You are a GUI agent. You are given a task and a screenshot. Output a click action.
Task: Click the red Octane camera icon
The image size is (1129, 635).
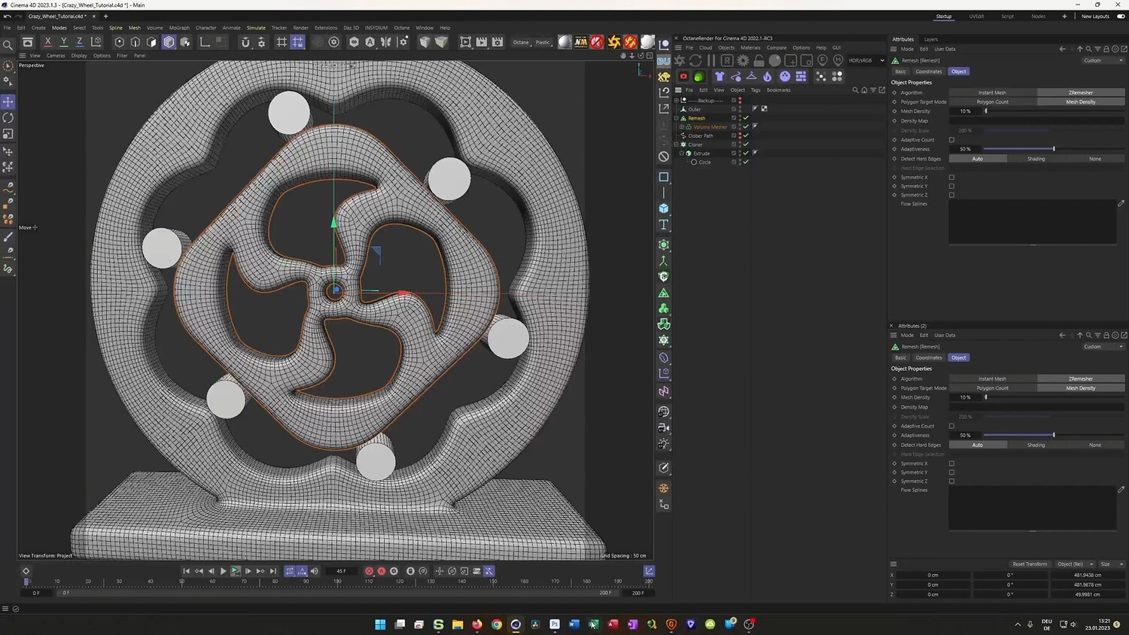coord(683,76)
